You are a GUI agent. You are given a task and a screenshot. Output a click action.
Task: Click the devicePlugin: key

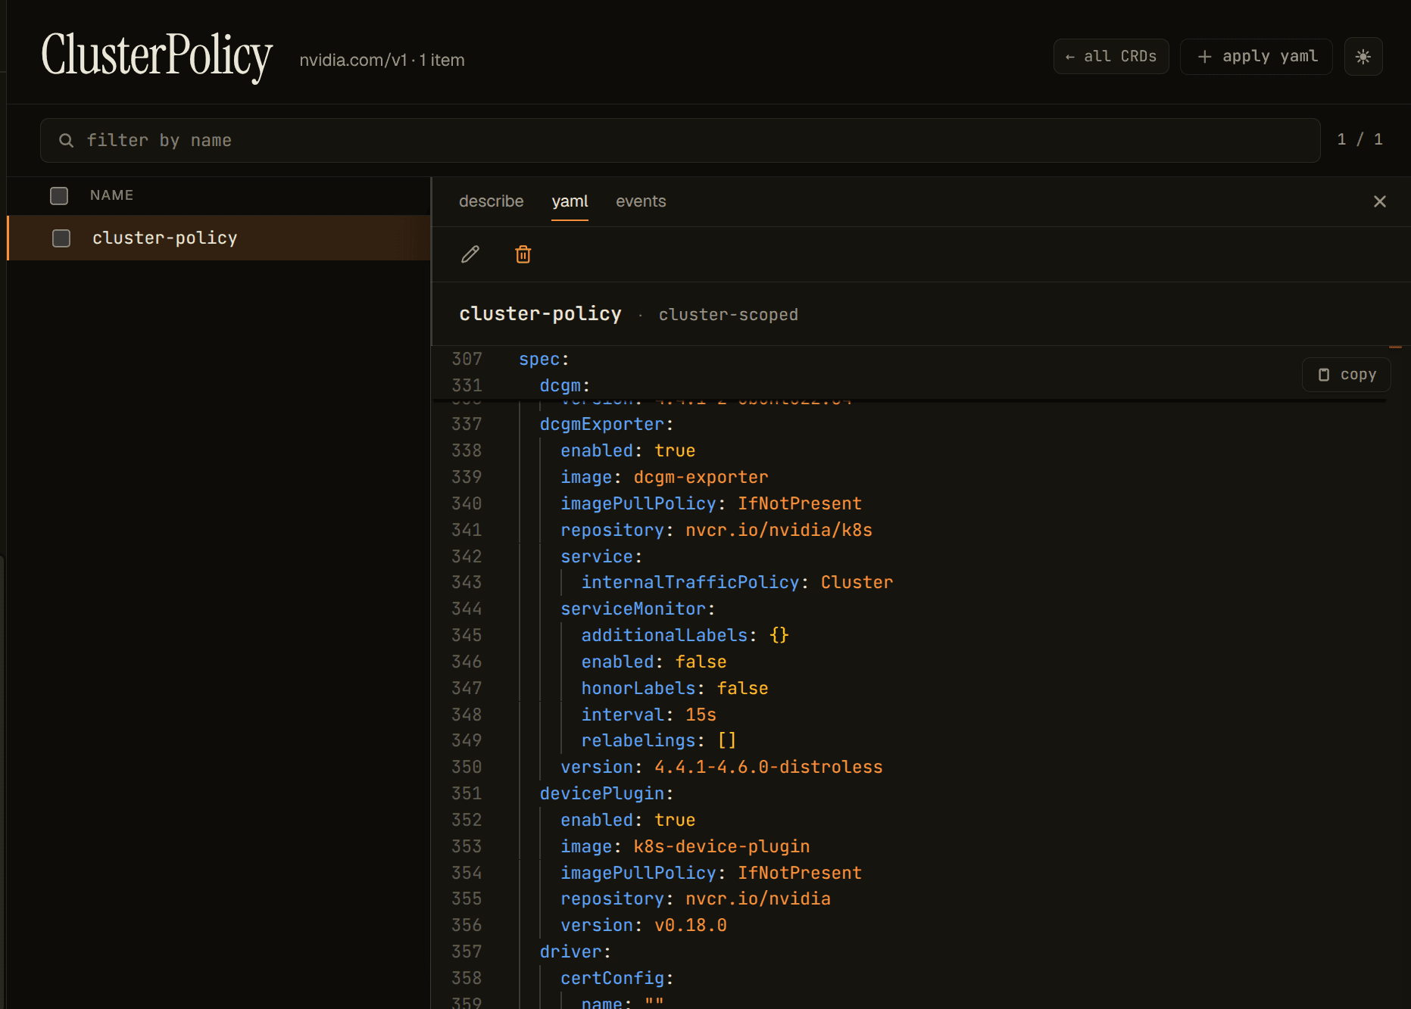coord(607,794)
